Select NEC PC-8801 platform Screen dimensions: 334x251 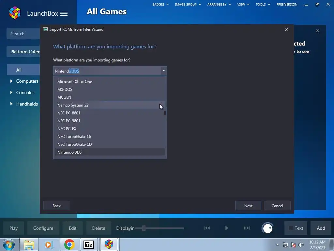coord(110,113)
